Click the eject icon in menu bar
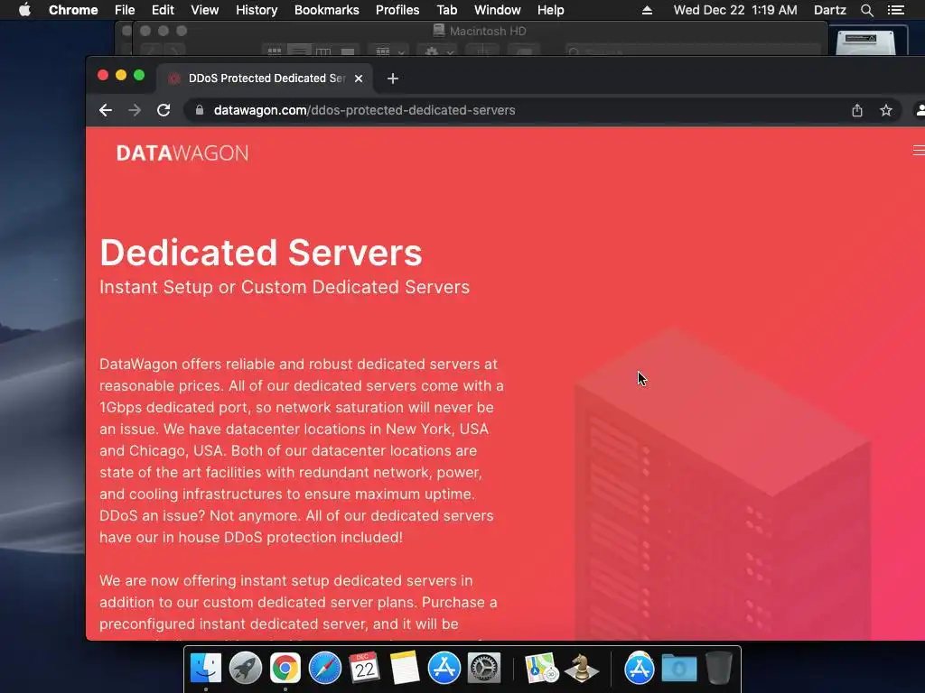 coord(647,10)
